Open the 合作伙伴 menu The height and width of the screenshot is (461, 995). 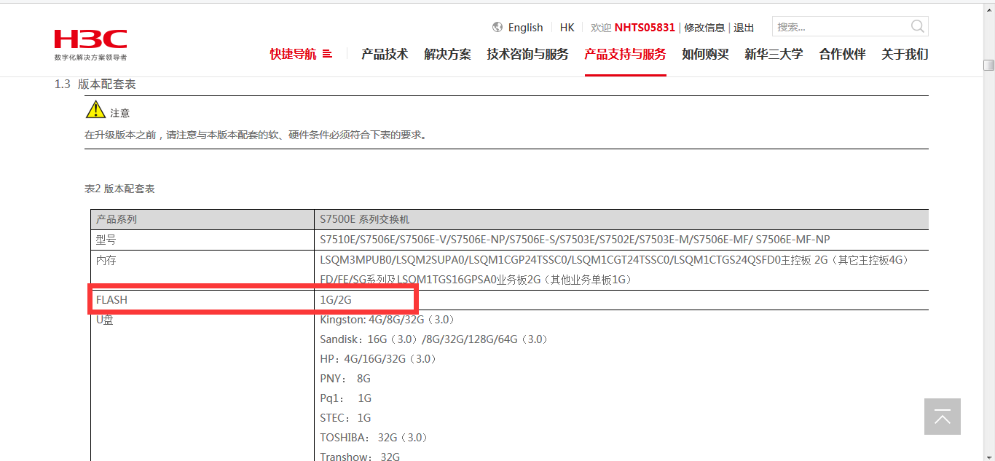842,54
